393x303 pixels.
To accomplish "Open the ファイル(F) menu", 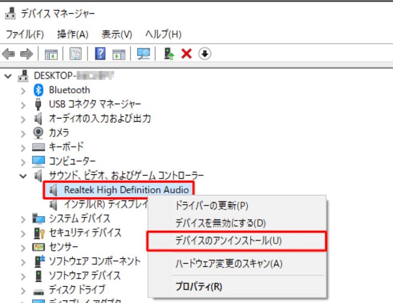I will pyautogui.click(x=25, y=34).
